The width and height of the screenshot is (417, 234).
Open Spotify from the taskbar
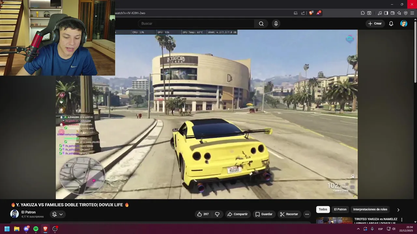click(x=36, y=229)
